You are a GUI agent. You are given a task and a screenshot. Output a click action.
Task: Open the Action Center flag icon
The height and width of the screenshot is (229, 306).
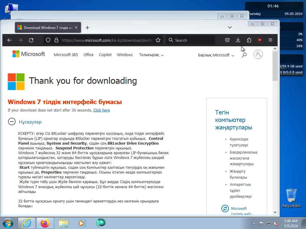point(261,223)
